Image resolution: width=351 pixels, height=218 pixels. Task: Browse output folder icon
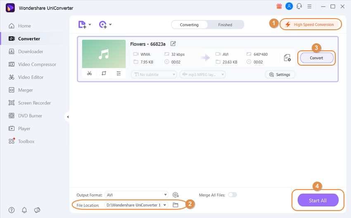click(175, 205)
